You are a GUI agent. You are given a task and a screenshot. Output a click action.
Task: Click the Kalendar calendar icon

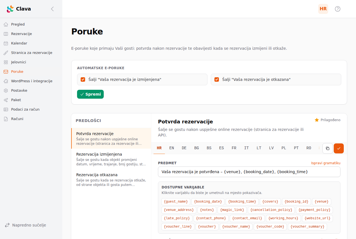6,43
